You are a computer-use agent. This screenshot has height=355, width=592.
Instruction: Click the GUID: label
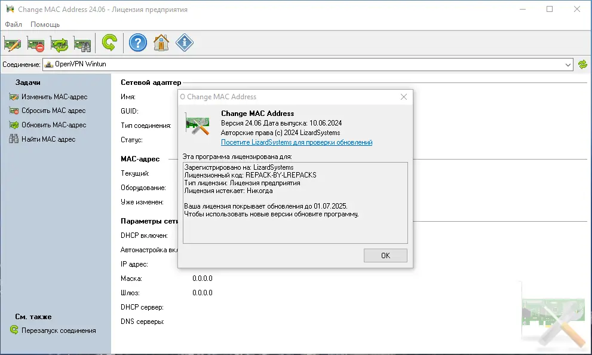click(130, 111)
